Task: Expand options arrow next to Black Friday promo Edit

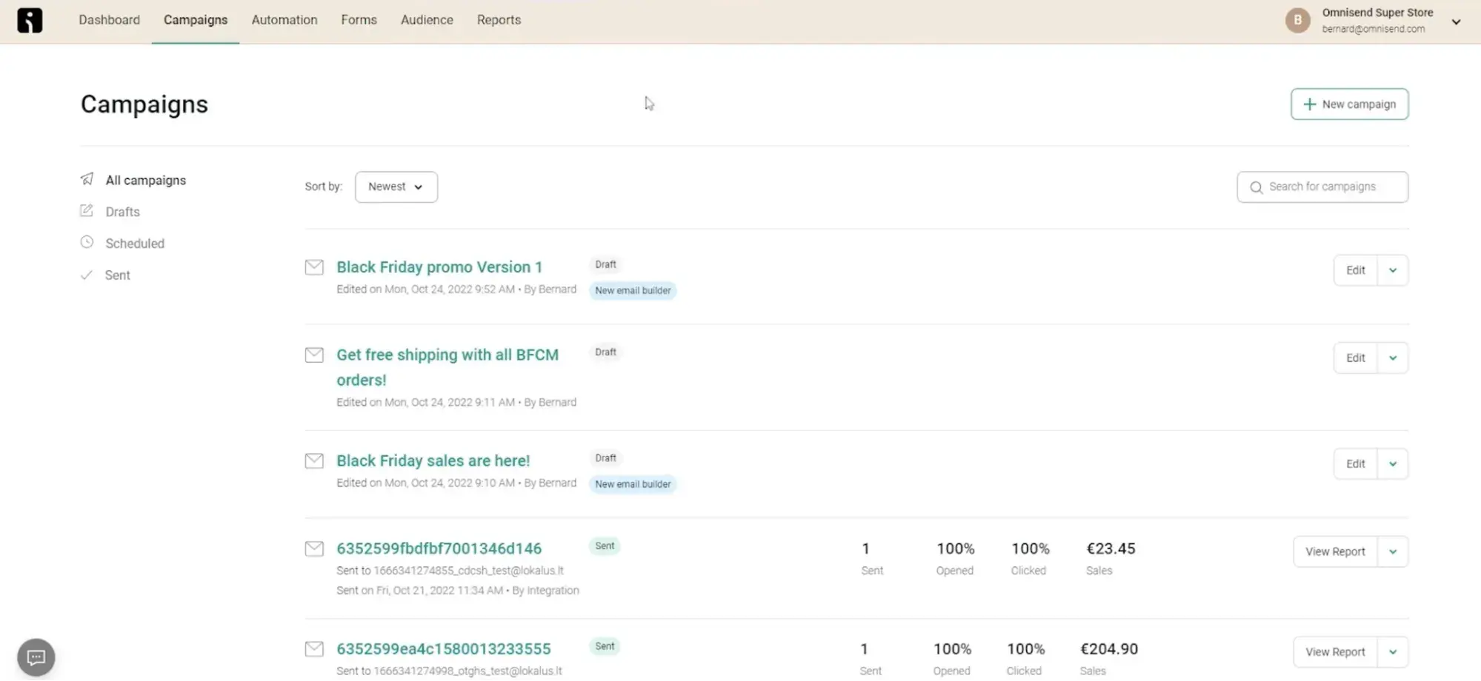Action: point(1393,270)
